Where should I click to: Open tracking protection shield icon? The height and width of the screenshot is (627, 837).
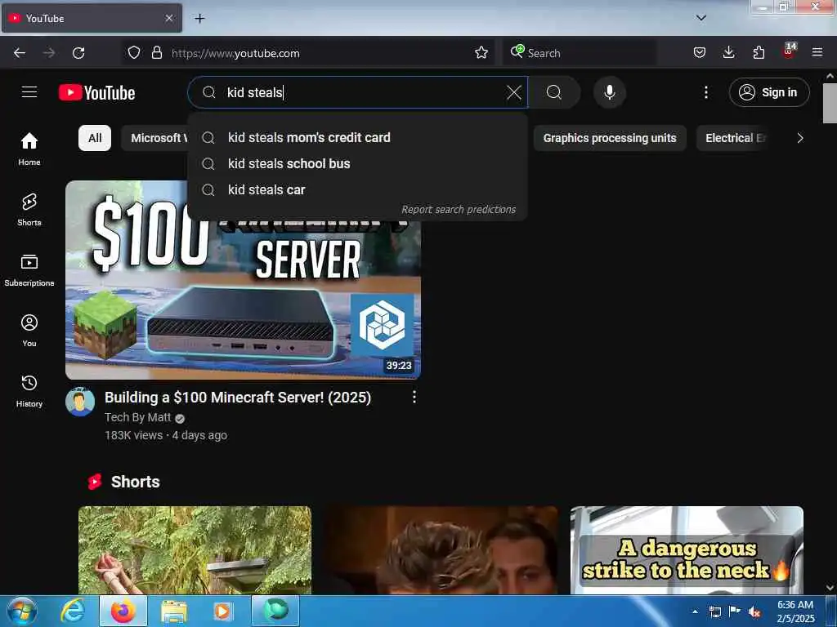[x=133, y=53]
